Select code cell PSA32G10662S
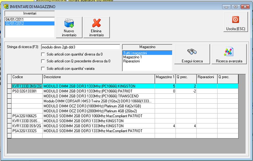This screenshot has width=253, height=161. pos(27,116)
